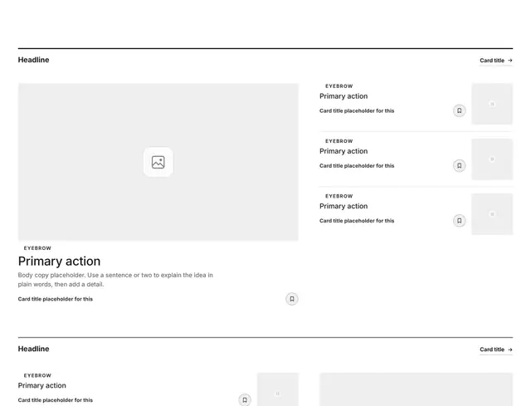
Task: Click the first section's Headline text
Action: click(33, 60)
